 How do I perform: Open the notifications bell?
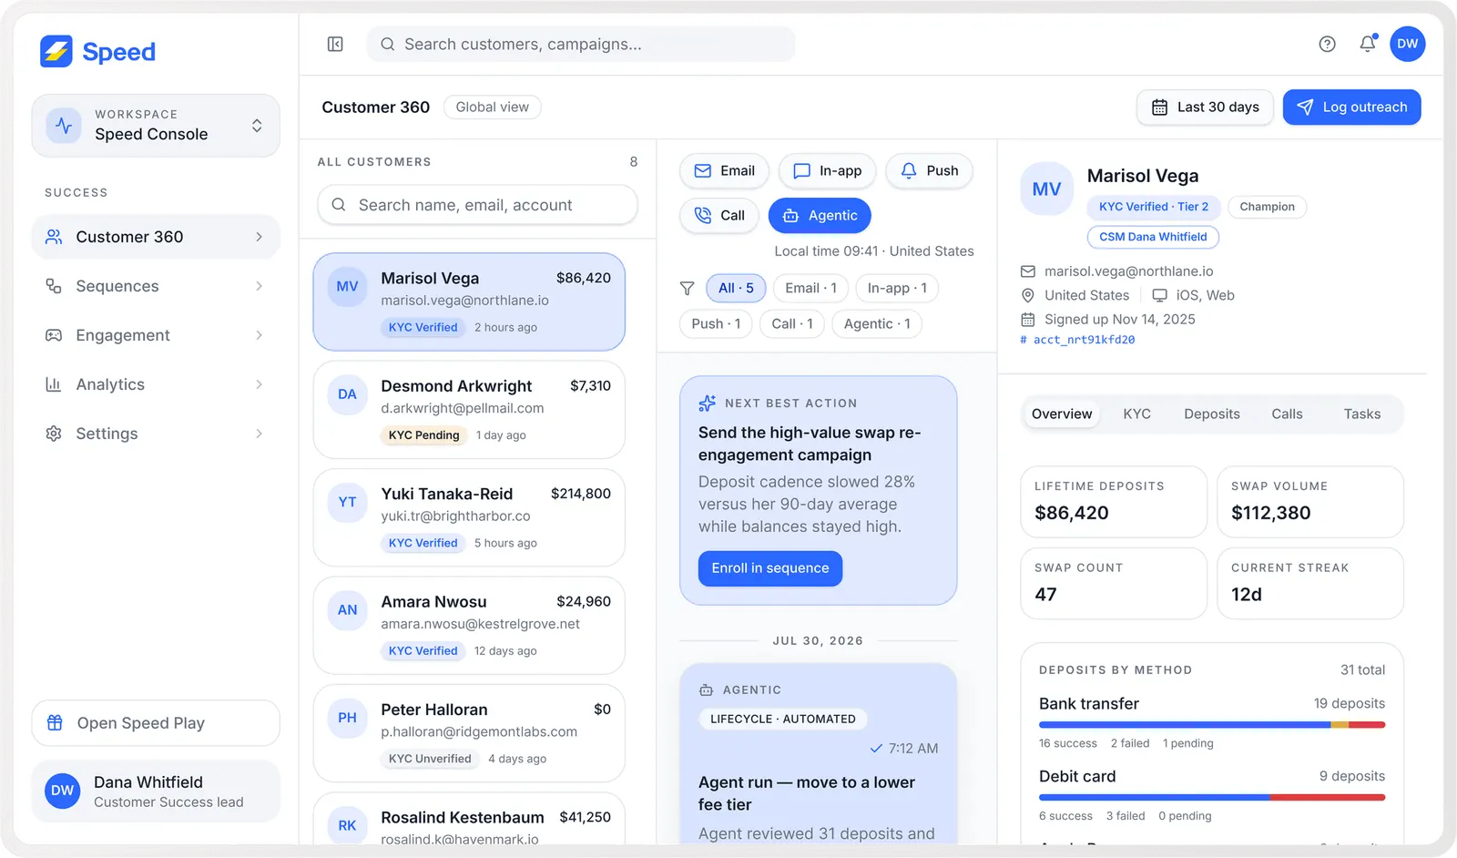pos(1368,44)
